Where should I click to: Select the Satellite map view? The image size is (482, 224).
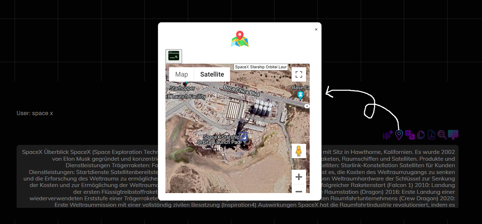[x=212, y=74]
